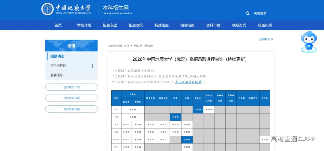Click 首页 in the breadcrumb trail

127,46
